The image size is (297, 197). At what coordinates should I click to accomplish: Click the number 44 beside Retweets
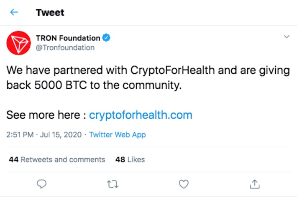(x=14, y=160)
